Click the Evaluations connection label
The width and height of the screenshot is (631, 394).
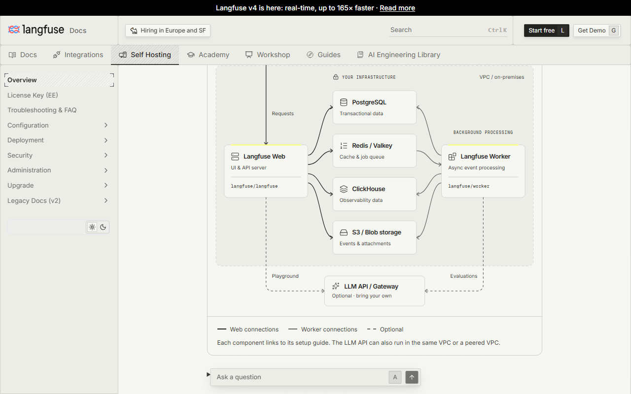coord(464,276)
